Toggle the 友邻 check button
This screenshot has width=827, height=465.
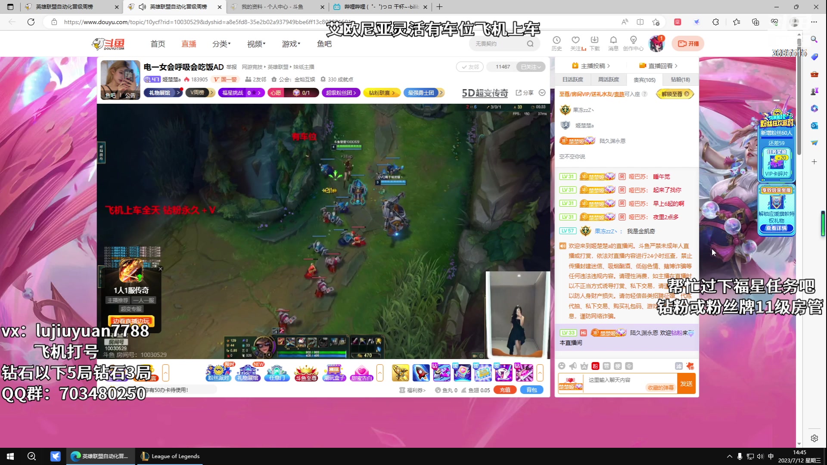tap(470, 67)
